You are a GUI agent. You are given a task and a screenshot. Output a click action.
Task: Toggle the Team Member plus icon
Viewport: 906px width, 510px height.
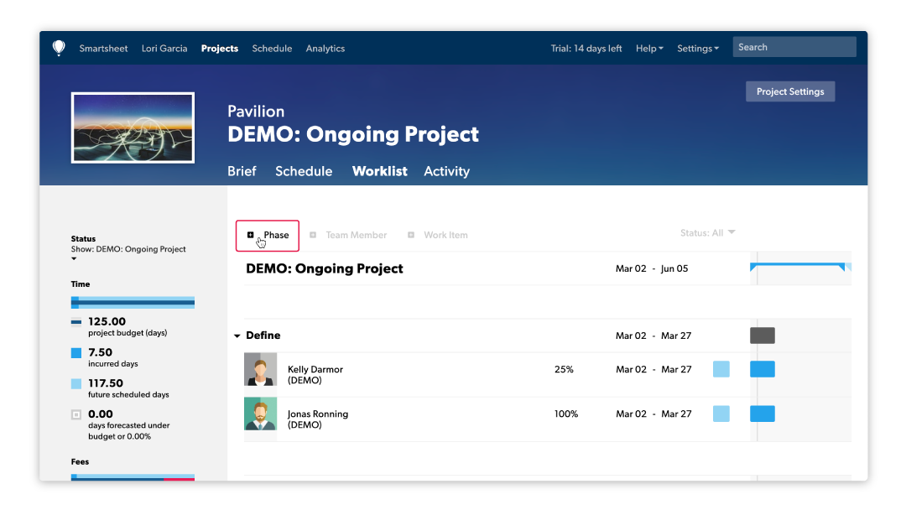pos(313,235)
